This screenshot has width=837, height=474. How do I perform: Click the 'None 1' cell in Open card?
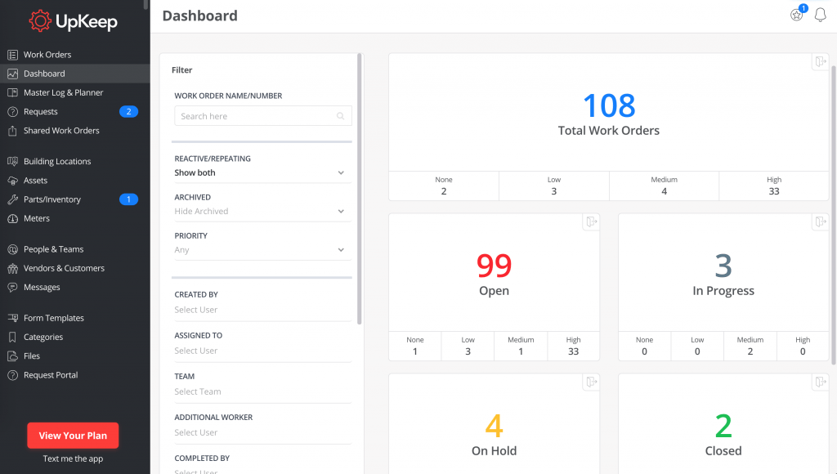pos(414,346)
